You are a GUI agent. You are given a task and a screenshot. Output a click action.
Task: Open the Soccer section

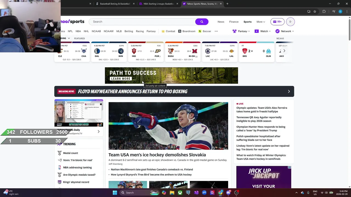(x=205, y=31)
